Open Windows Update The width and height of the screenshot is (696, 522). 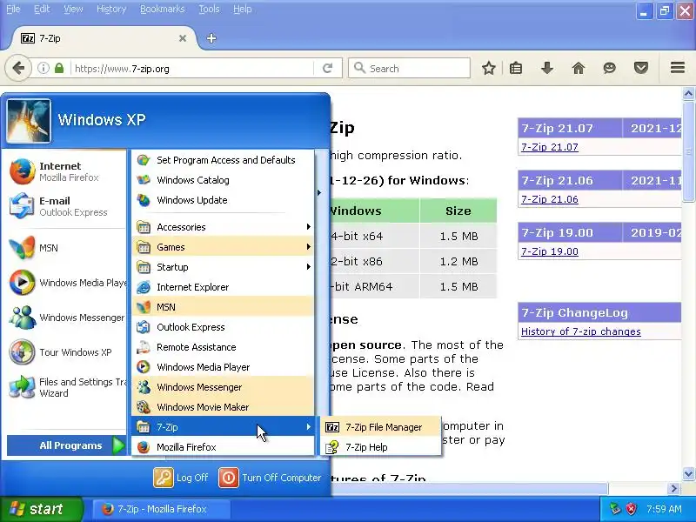tap(223, 200)
